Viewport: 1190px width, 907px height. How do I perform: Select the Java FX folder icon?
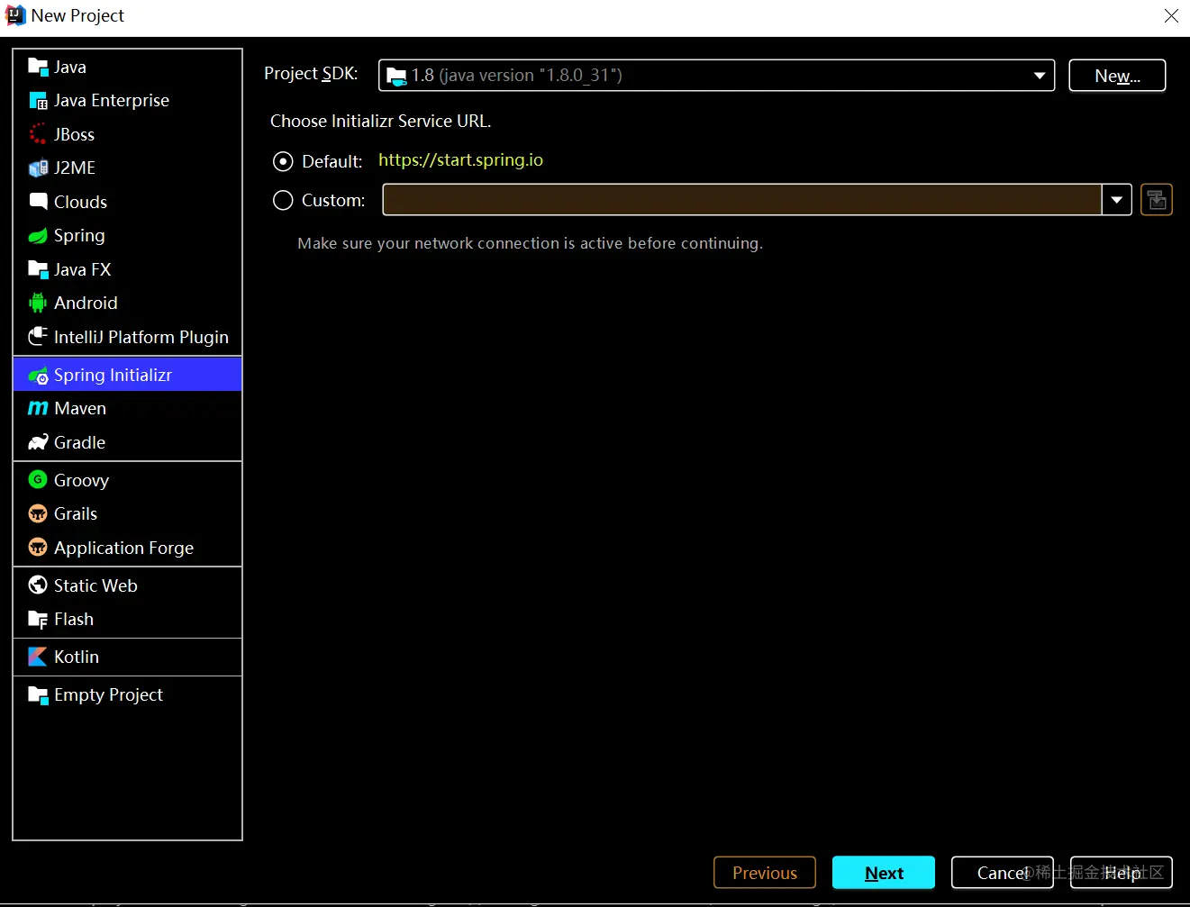point(38,269)
